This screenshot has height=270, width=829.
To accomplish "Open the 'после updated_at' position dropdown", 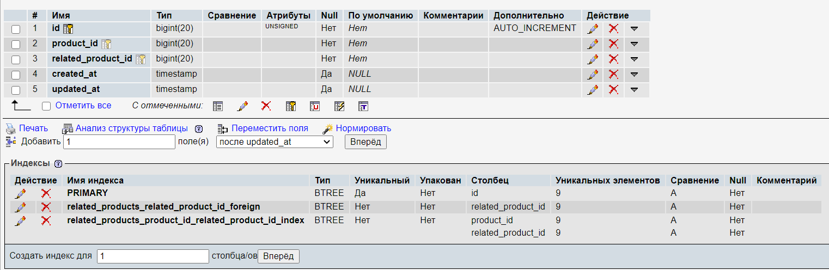I will point(275,142).
